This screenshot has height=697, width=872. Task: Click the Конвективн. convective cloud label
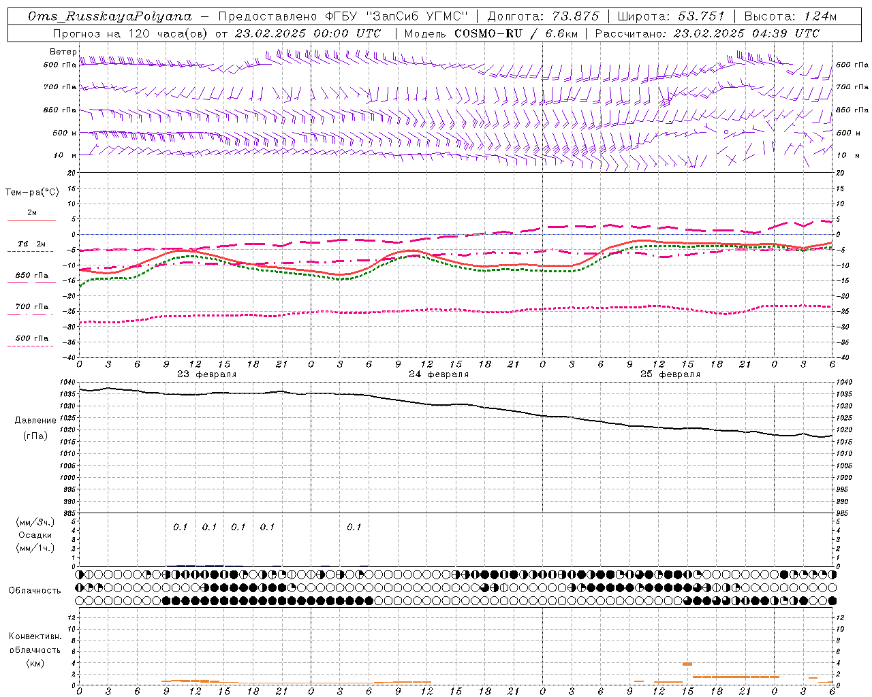click(35, 636)
